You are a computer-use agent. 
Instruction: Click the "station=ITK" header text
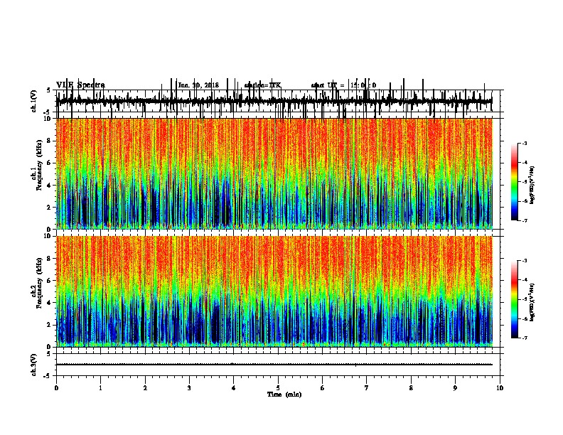coord(262,85)
